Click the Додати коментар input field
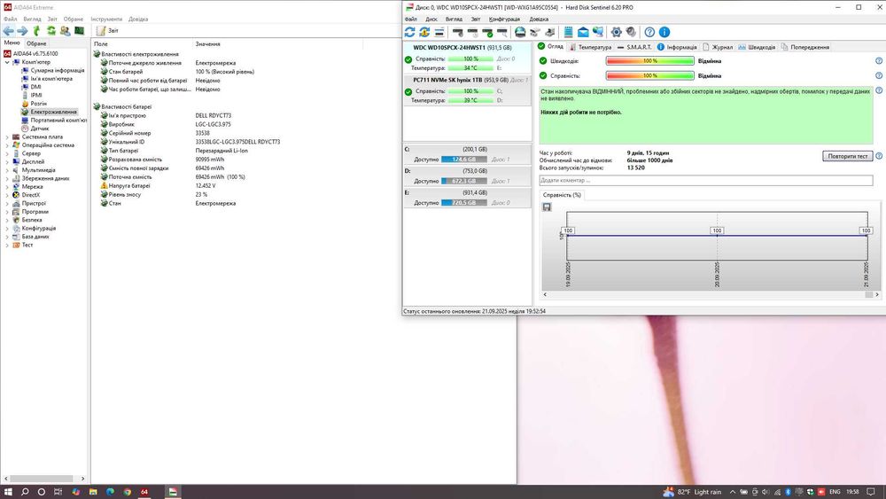 coord(706,180)
